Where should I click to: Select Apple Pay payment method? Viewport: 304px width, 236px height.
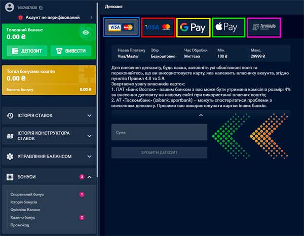coord(229,27)
